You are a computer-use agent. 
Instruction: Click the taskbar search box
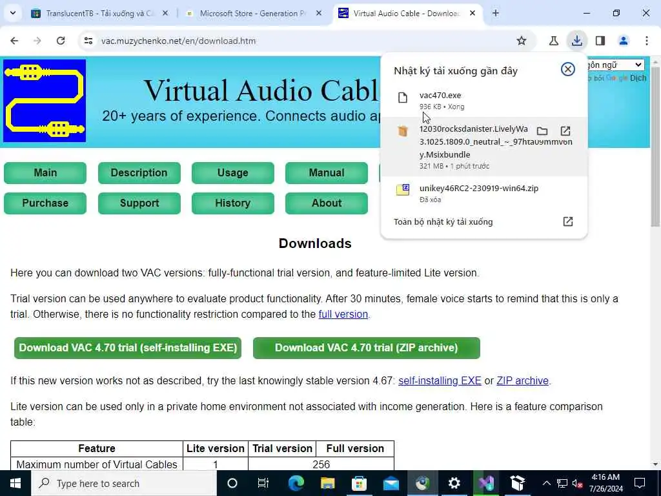tap(124, 483)
